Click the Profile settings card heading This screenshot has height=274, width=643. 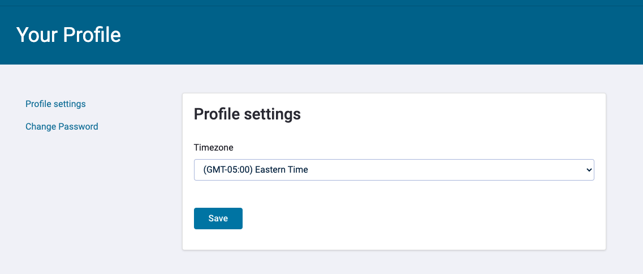click(247, 114)
